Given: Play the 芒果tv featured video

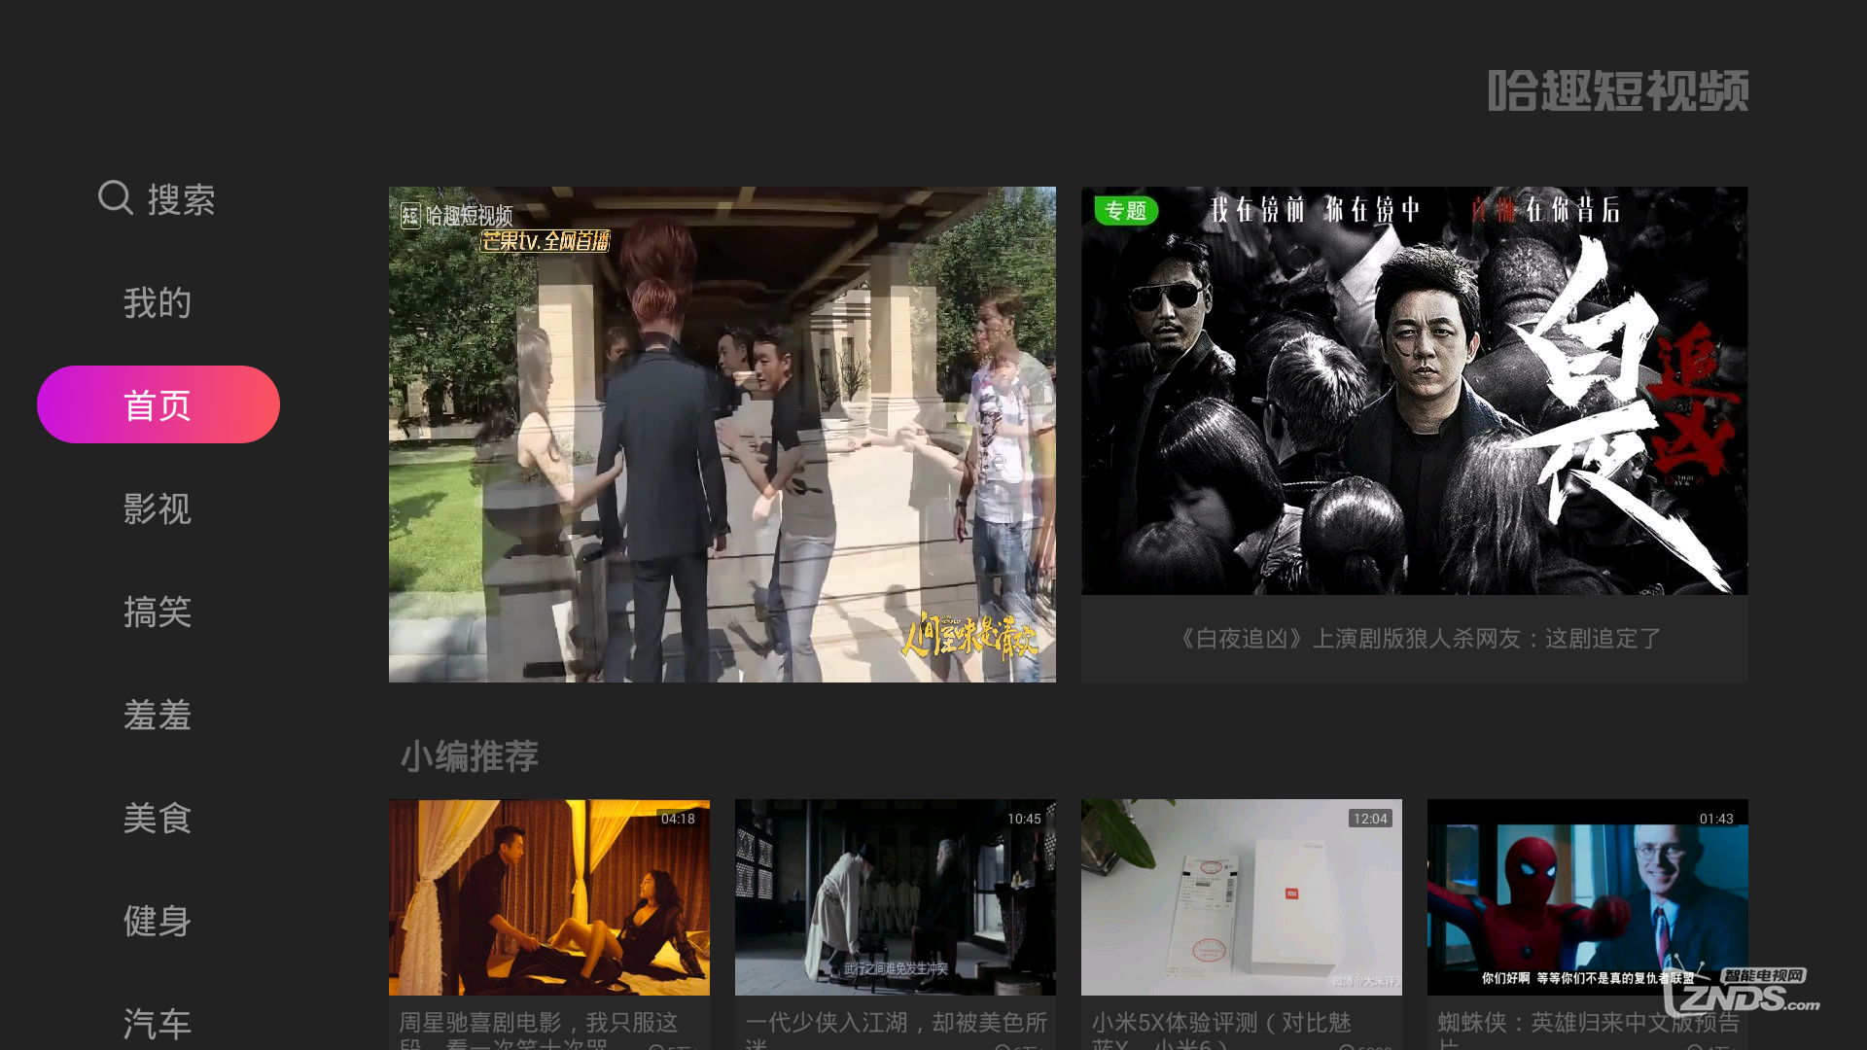Looking at the screenshot, I should [722, 435].
